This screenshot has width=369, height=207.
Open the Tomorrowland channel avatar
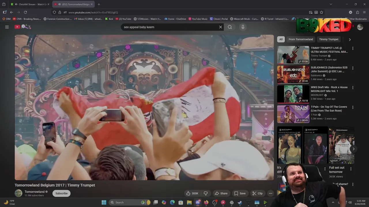coord(18,193)
